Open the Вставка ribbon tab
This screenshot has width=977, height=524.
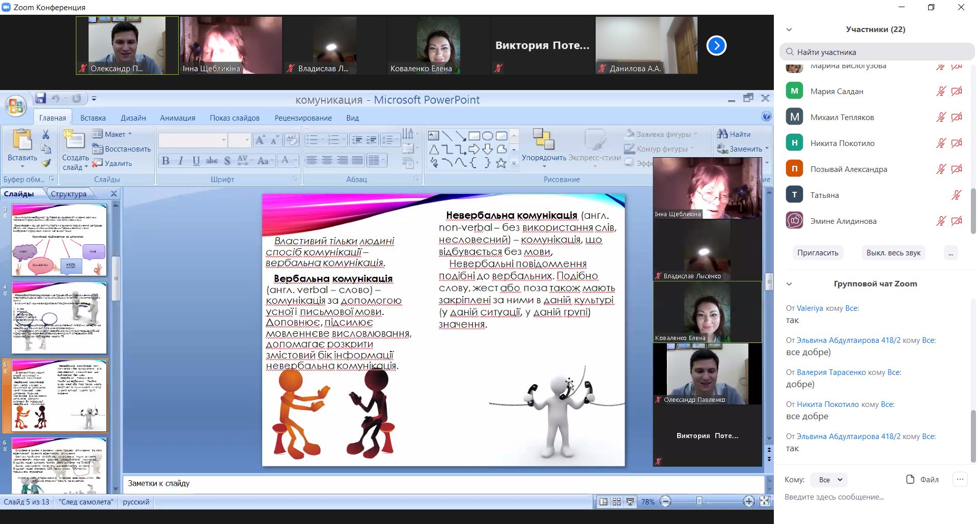click(93, 118)
